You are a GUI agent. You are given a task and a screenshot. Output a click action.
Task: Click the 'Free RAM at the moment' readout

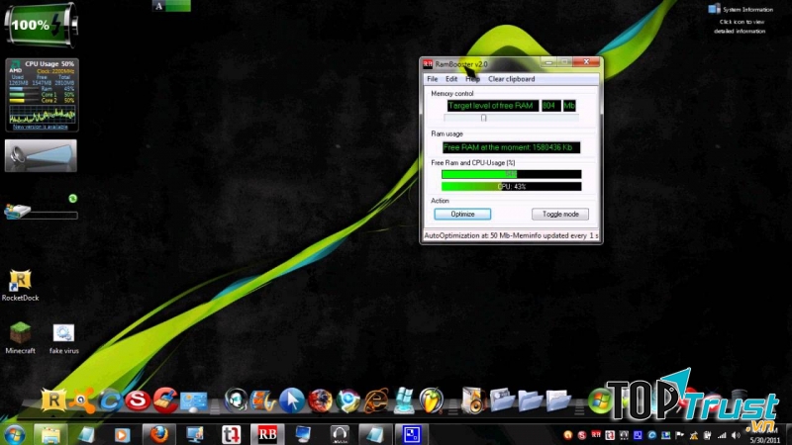pos(511,147)
